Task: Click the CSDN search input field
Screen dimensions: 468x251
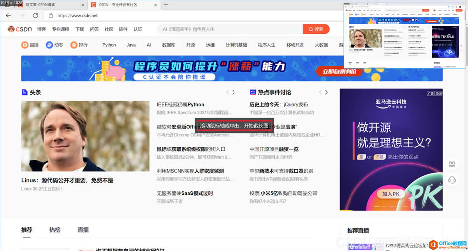Action: tap(230, 29)
